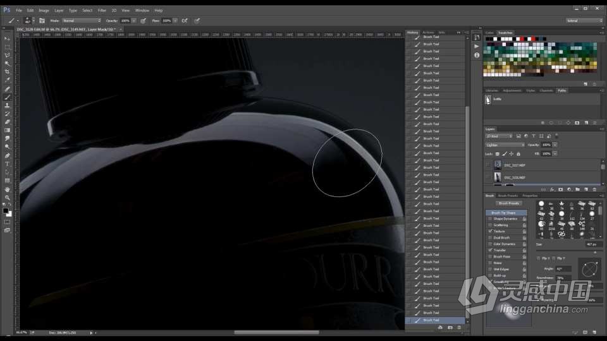The width and height of the screenshot is (607, 341).
Task: Open the brush Mode dropdown
Action: pos(81,20)
